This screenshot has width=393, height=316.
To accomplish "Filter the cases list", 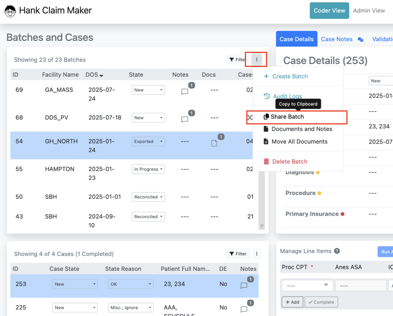I will pyautogui.click(x=238, y=254).
